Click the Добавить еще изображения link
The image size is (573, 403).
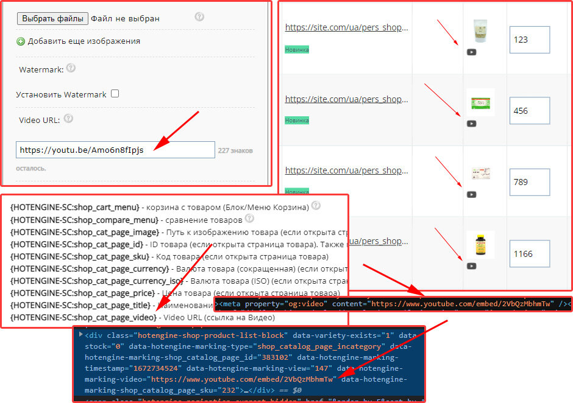(x=84, y=41)
